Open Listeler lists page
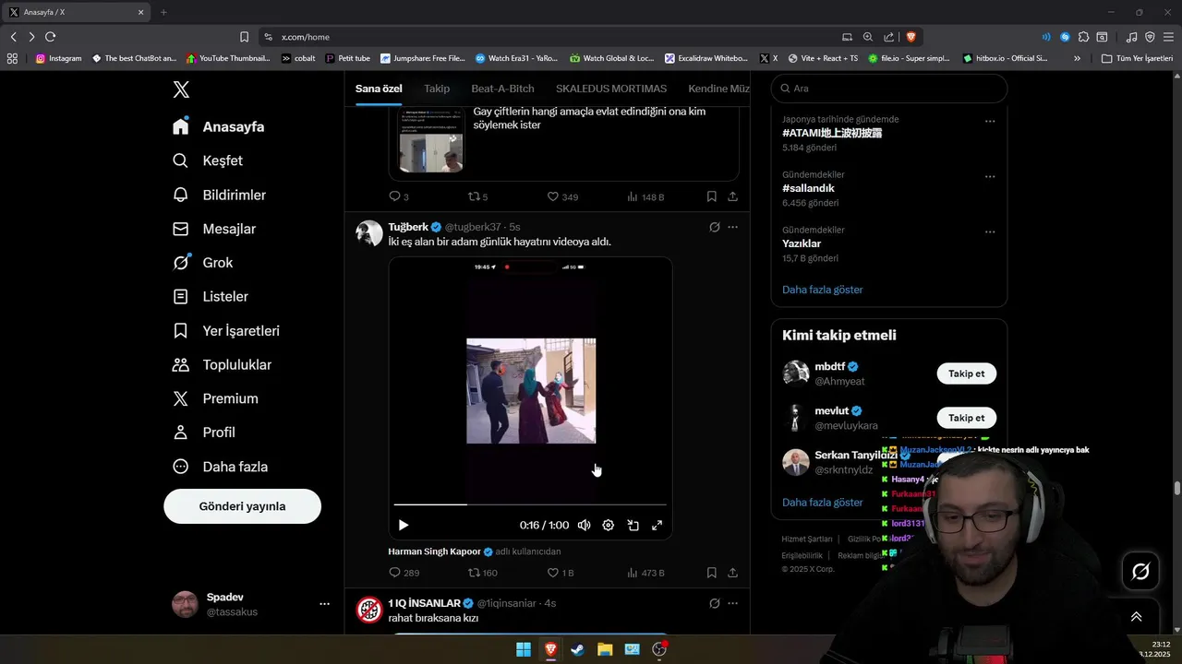The image size is (1182, 664). [x=211, y=297]
